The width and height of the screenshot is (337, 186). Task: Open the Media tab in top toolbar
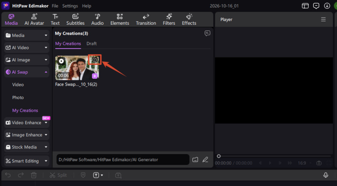click(x=11, y=19)
